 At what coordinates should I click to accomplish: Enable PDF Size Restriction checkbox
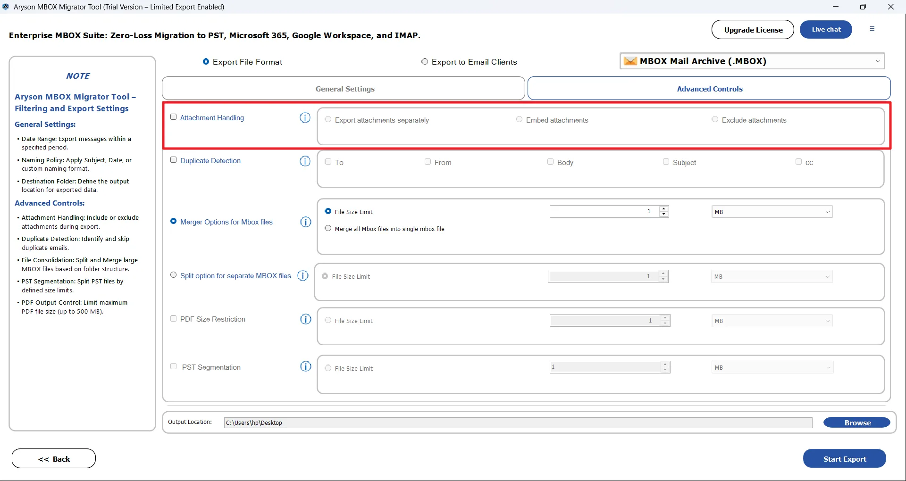tap(174, 319)
